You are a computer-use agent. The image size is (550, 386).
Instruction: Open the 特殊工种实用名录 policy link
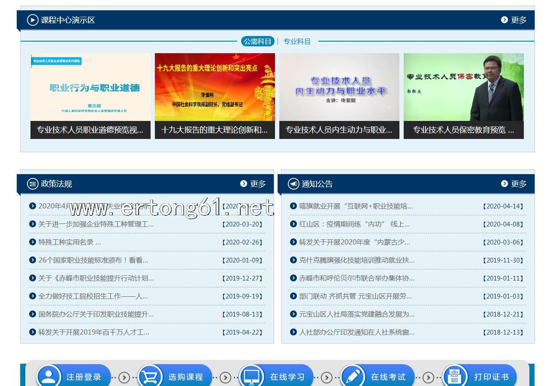(70, 242)
